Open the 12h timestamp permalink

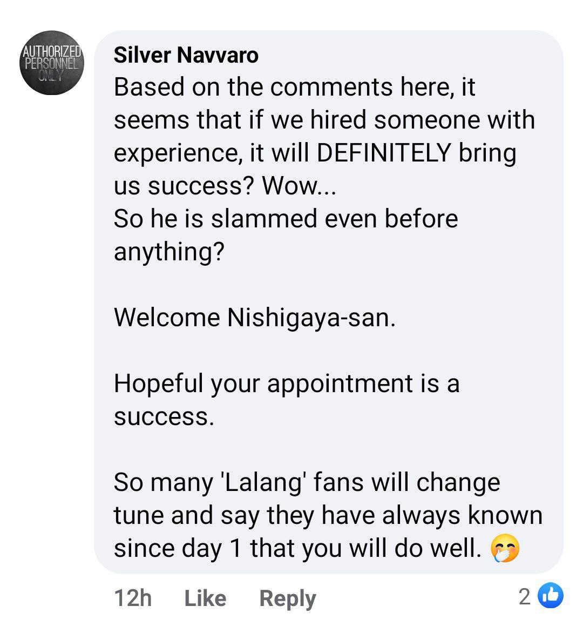tap(133, 598)
